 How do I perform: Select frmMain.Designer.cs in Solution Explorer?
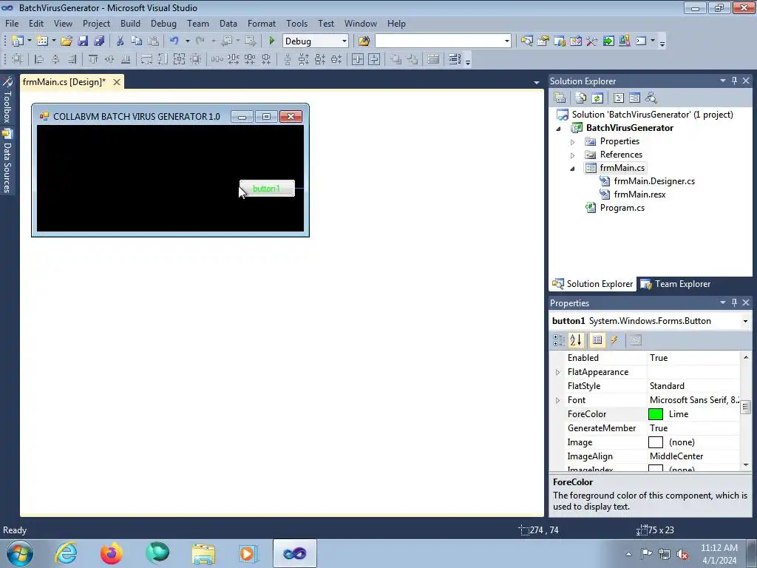tap(654, 181)
